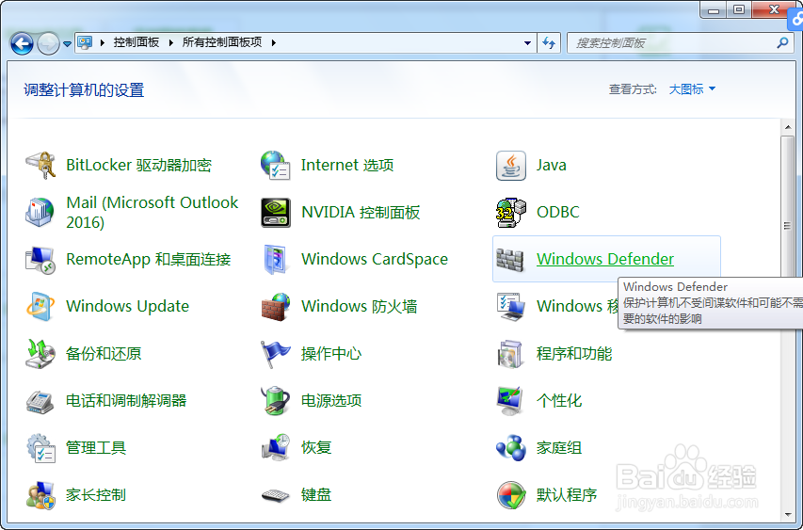This screenshot has height=530, width=803.
Task: Click the 电源选项 battery icon
Action: (276, 400)
